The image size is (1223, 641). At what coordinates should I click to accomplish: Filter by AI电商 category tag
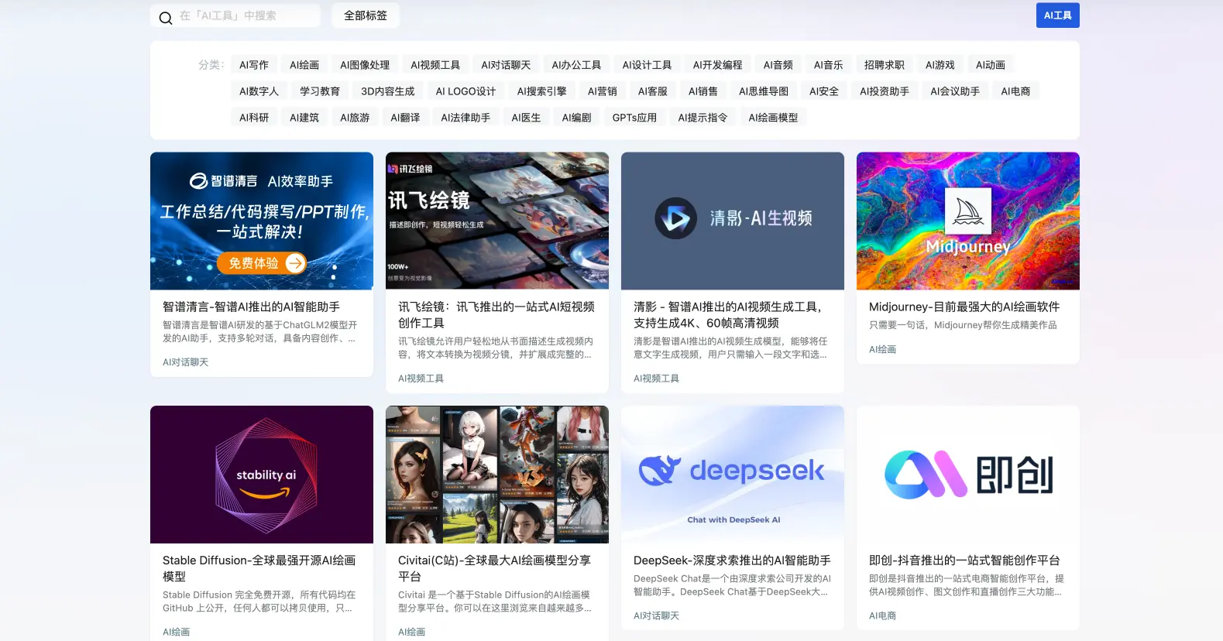[1015, 91]
